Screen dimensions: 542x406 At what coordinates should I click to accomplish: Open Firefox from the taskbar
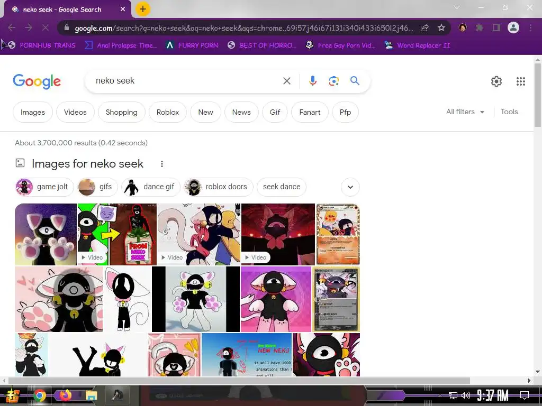(x=65, y=395)
